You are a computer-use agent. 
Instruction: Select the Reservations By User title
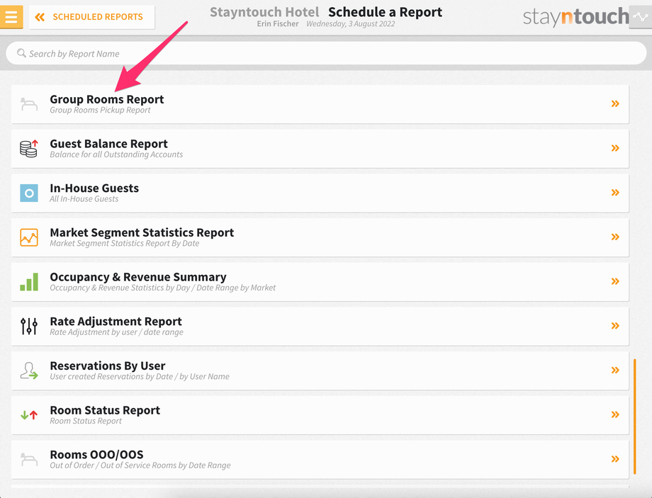pyautogui.click(x=108, y=366)
